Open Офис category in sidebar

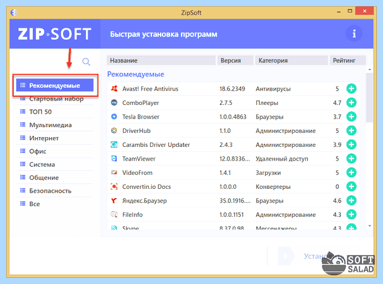click(x=55, y=151)
